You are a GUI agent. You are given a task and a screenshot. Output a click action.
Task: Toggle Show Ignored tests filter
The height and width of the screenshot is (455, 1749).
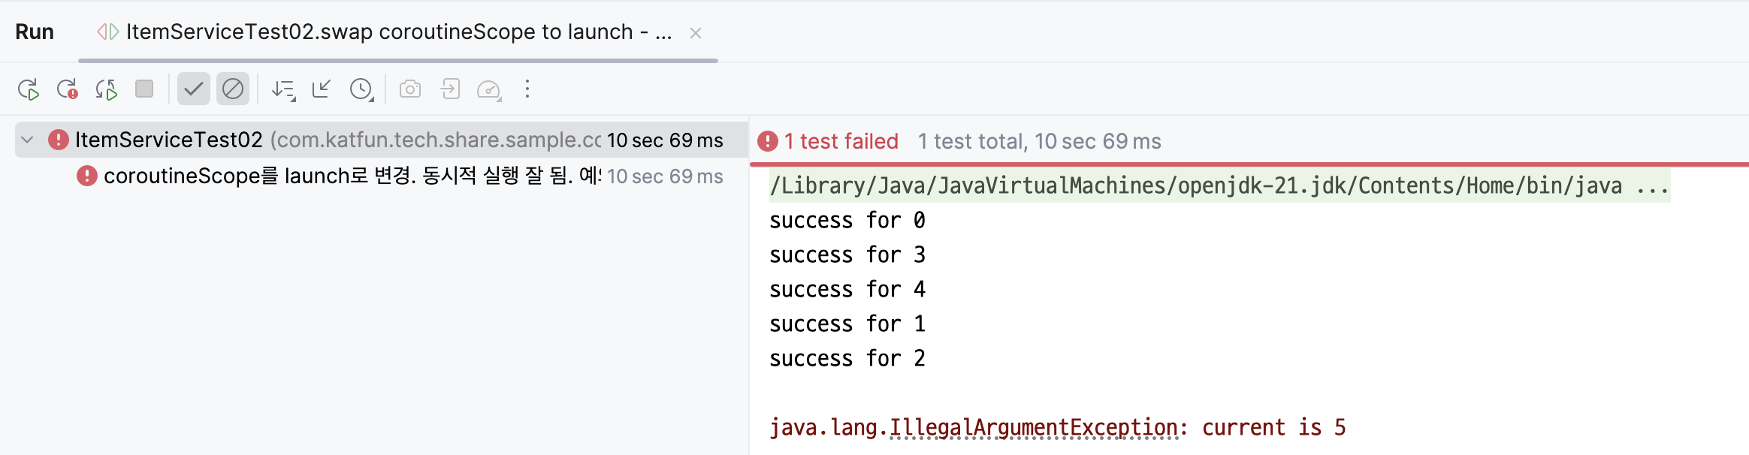(233, 89)
